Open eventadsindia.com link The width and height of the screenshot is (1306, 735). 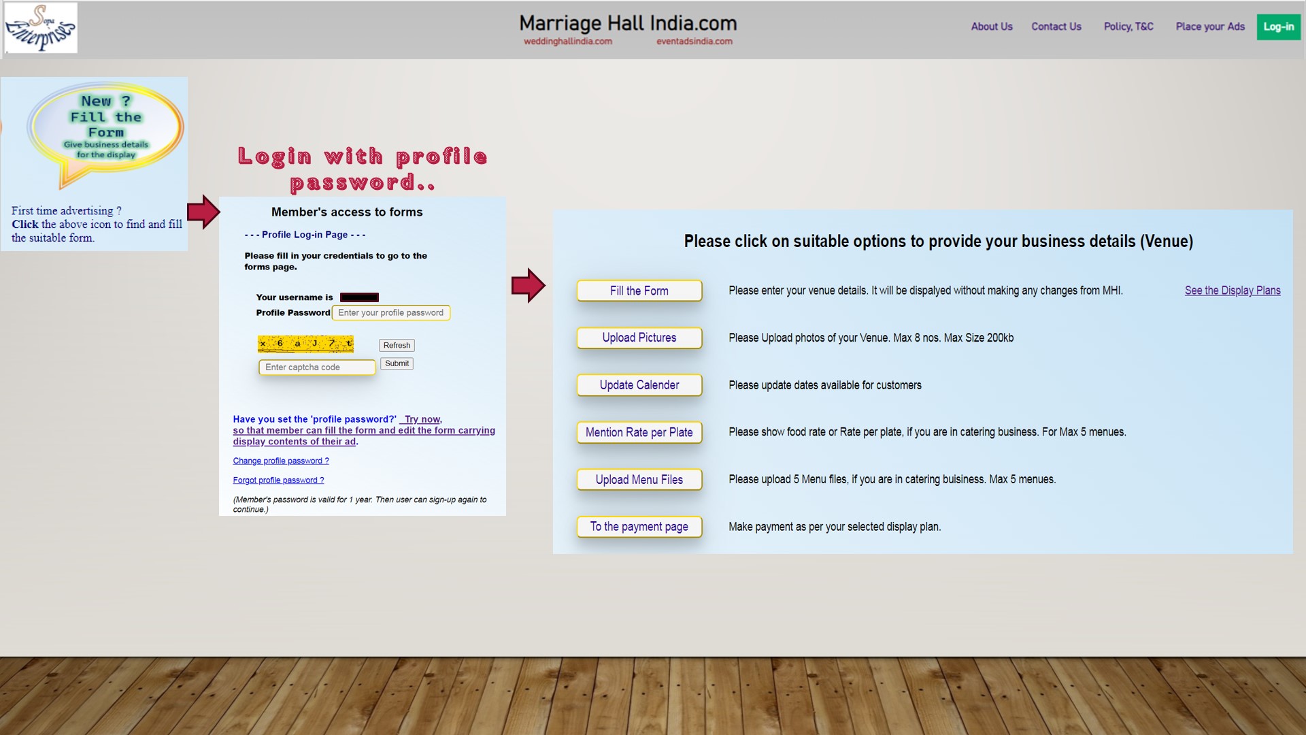pos(694,42)
